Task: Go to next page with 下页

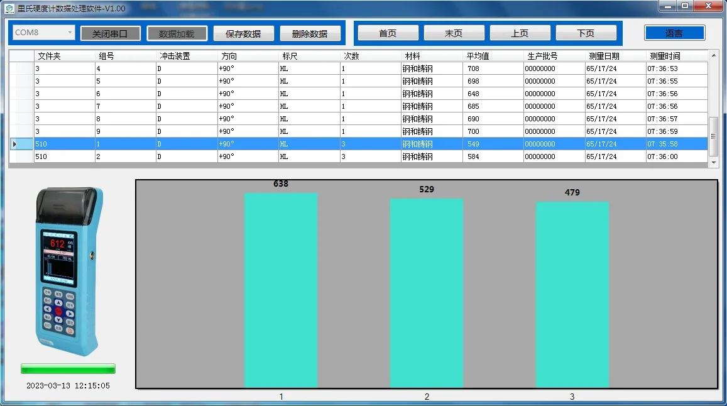Action: pyautogui.click(x=586, y=33)
